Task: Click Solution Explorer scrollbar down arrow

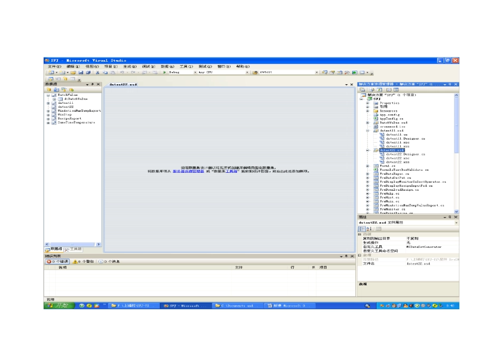Action: pos(456,212)
